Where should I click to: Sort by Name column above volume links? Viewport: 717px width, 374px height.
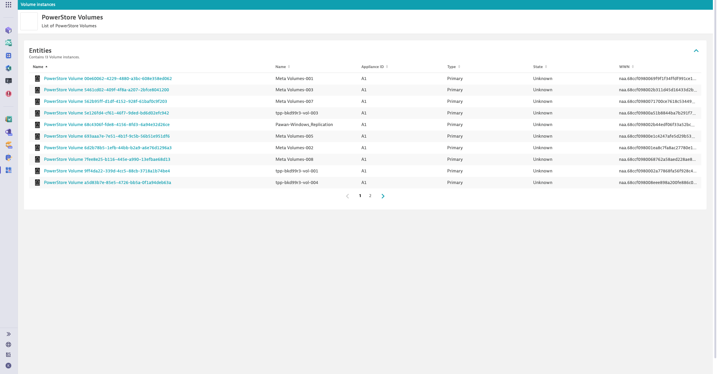[x=40, y=67]
